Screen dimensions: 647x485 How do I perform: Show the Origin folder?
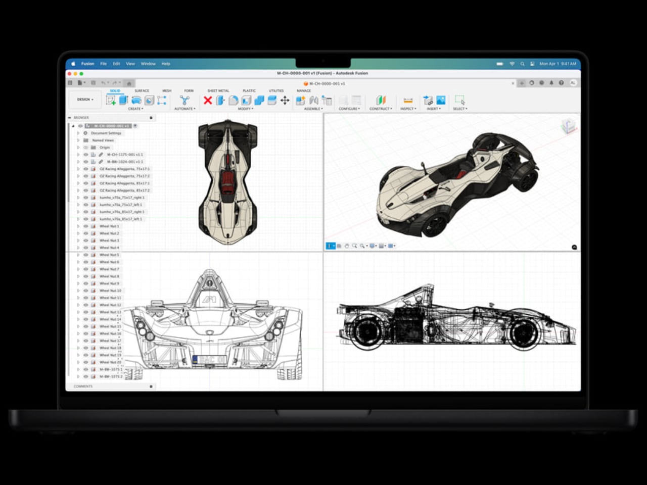[x=86, y=148]
